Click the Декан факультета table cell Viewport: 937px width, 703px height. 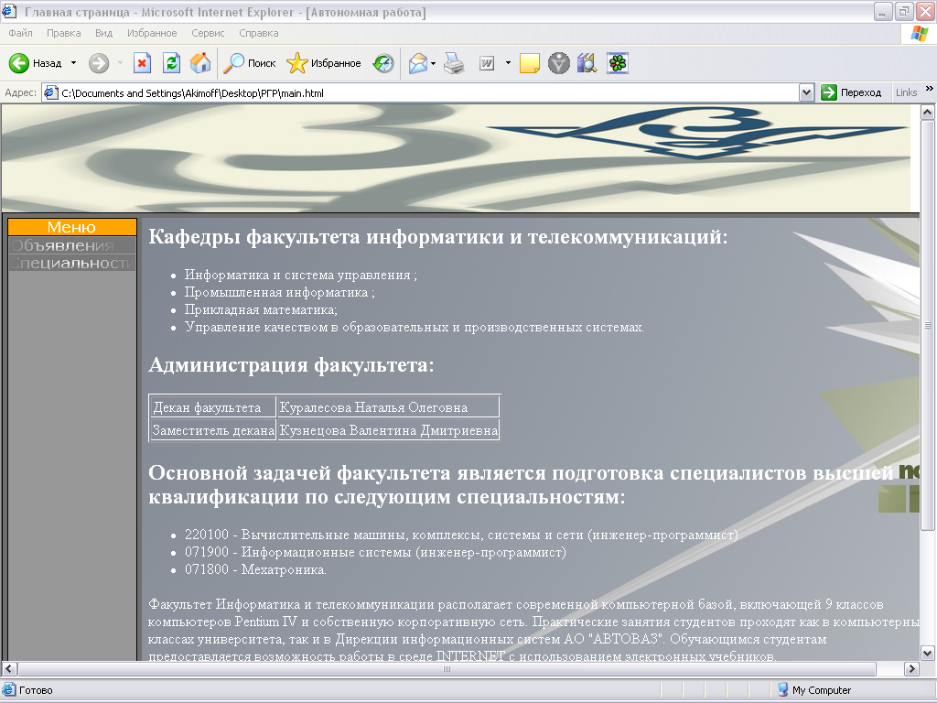click(213, 407)
